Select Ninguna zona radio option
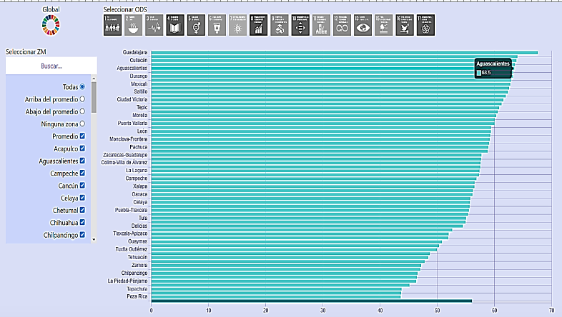Viewport: 562px width, 317px height. coord(83,124)
